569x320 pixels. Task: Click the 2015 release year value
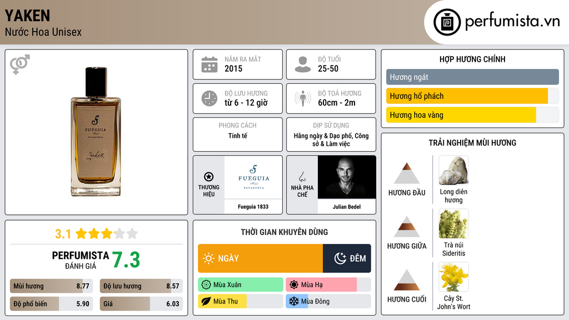[233, 68]
